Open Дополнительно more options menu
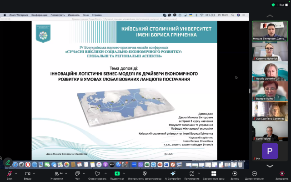 [254, 173]
